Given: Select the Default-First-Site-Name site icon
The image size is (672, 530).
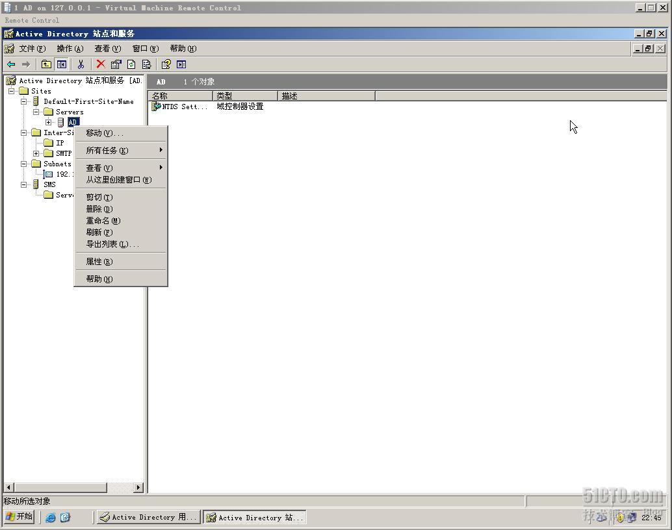Looking at the screenshot, I should (36, 101).
